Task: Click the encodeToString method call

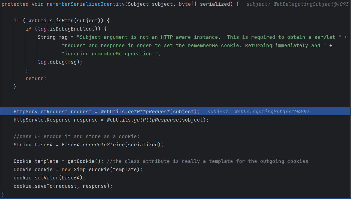Action: coord(104,145)
